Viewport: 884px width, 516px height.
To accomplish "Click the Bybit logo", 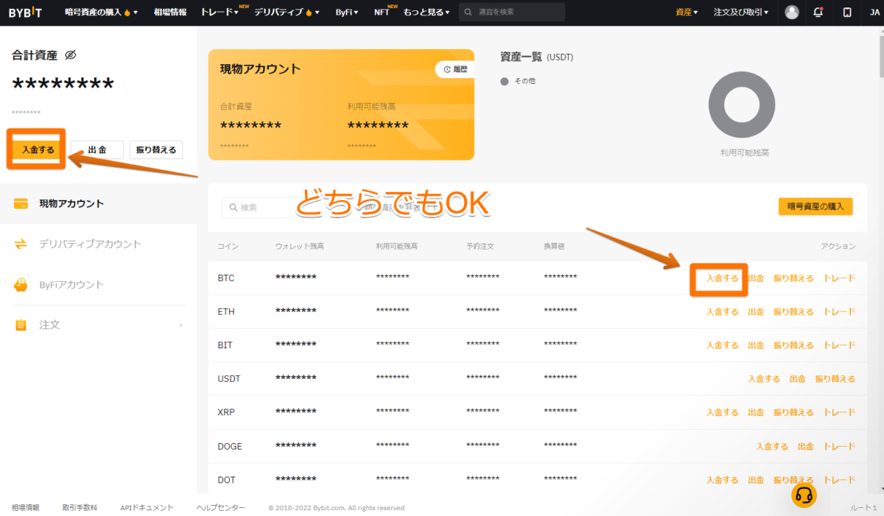I will [x=26, y=12].
